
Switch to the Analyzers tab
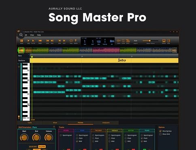coord(106,123)
